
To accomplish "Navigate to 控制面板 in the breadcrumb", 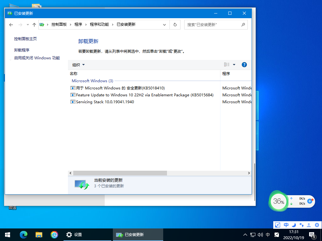I will click(59, 24).
